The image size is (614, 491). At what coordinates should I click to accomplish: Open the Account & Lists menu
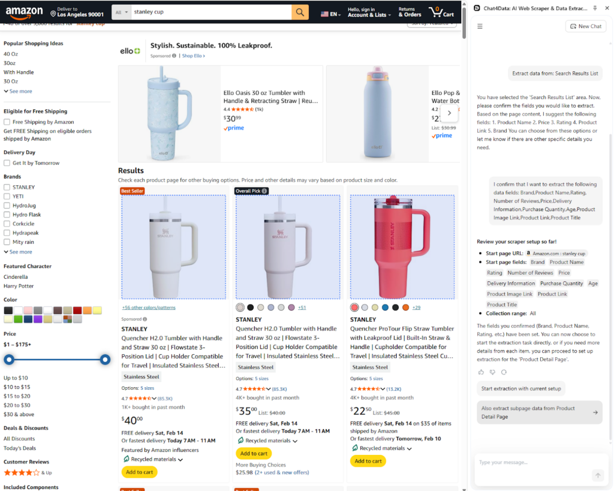[368, 12]
